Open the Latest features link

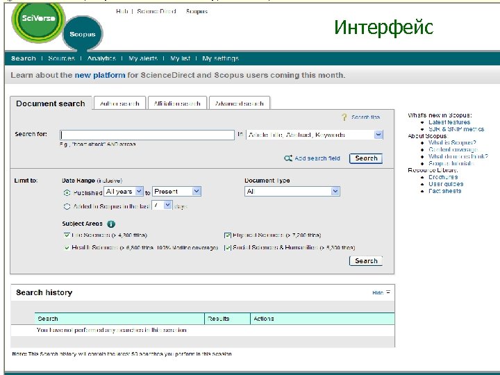point(449,122)
